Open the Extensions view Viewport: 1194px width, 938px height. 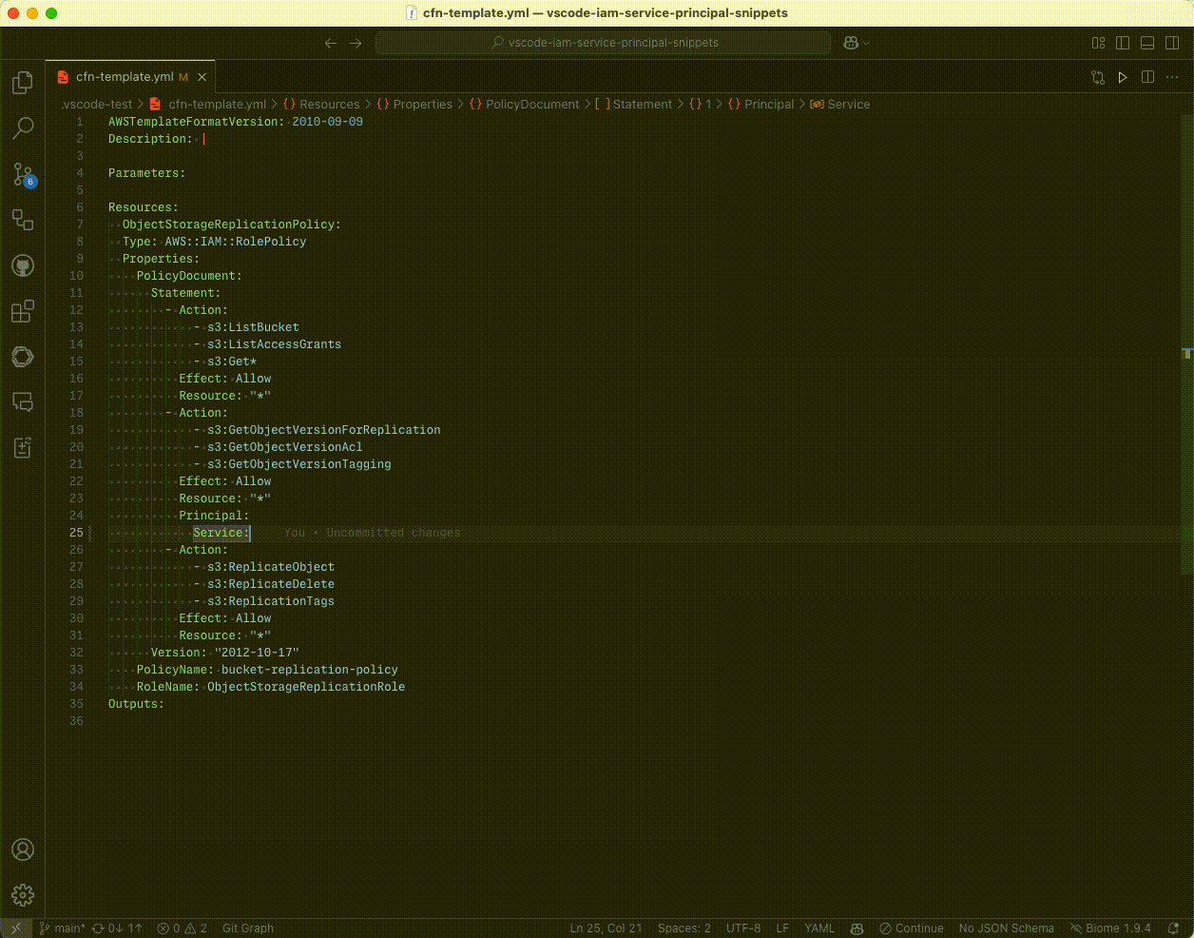point(23,311)
